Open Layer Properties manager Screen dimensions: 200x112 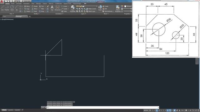(x=73, y=9)
